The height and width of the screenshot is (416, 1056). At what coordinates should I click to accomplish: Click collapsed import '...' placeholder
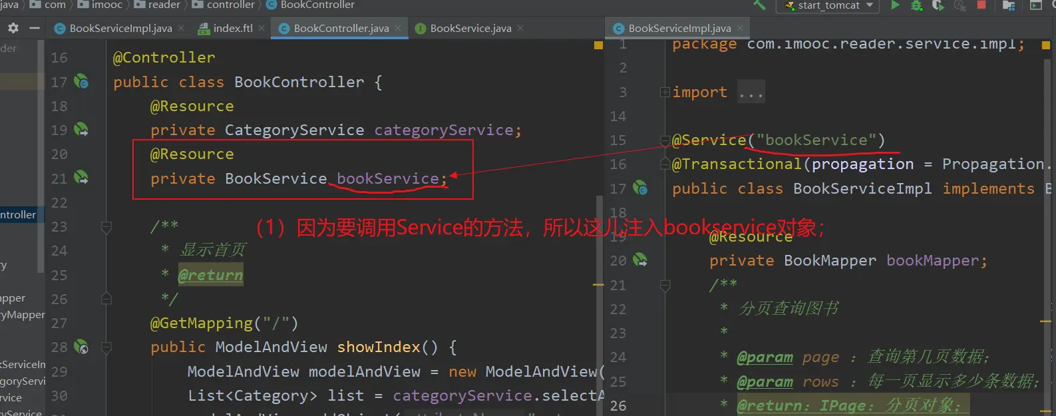(x=751, y=93)
